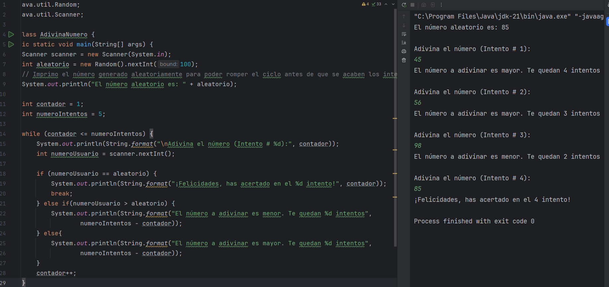Click the console input value 56
Image resolution: width=609 pixels, height=287 pixels.
418,102
